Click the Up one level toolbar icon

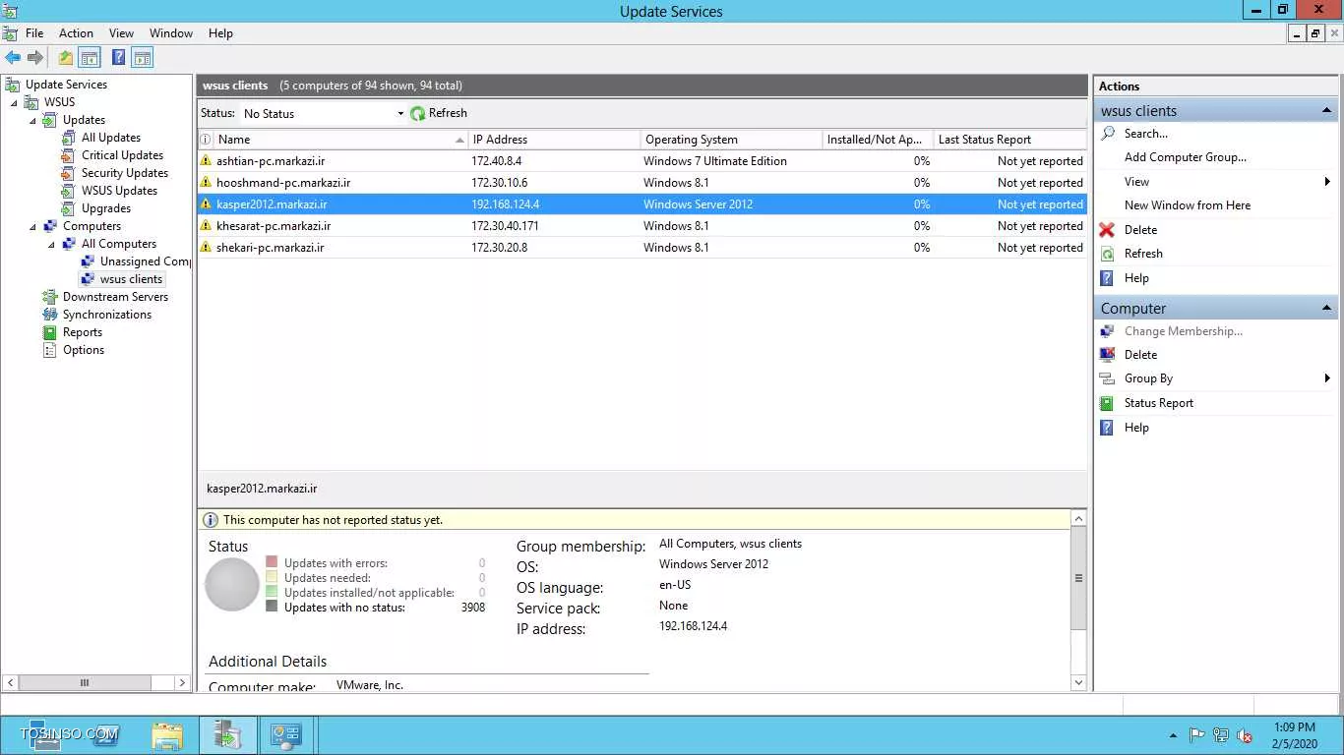click(x=65, y=58)
